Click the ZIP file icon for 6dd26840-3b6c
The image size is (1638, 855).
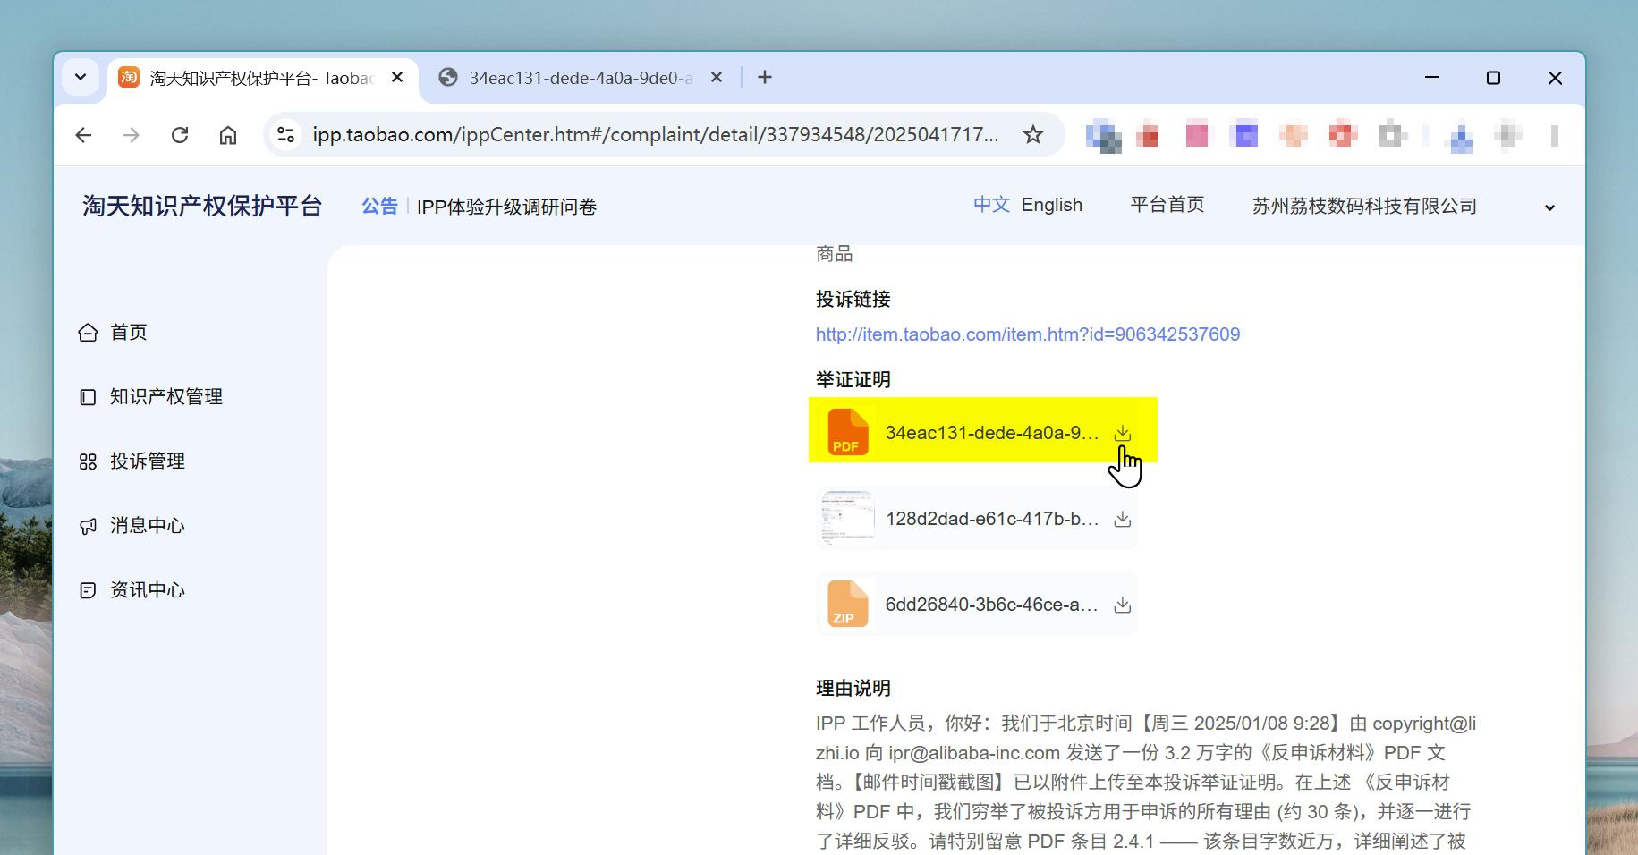click(x=847, y=604)
